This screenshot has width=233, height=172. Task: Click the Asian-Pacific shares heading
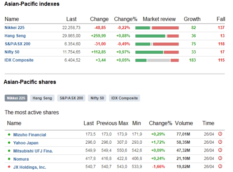pyautogui.click(x=30, y=82)
